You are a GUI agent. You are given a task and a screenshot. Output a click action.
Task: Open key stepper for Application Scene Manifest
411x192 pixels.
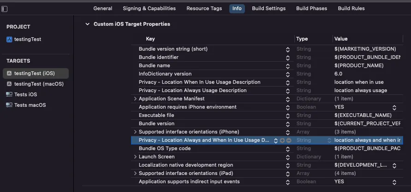[x=288, y=99]
